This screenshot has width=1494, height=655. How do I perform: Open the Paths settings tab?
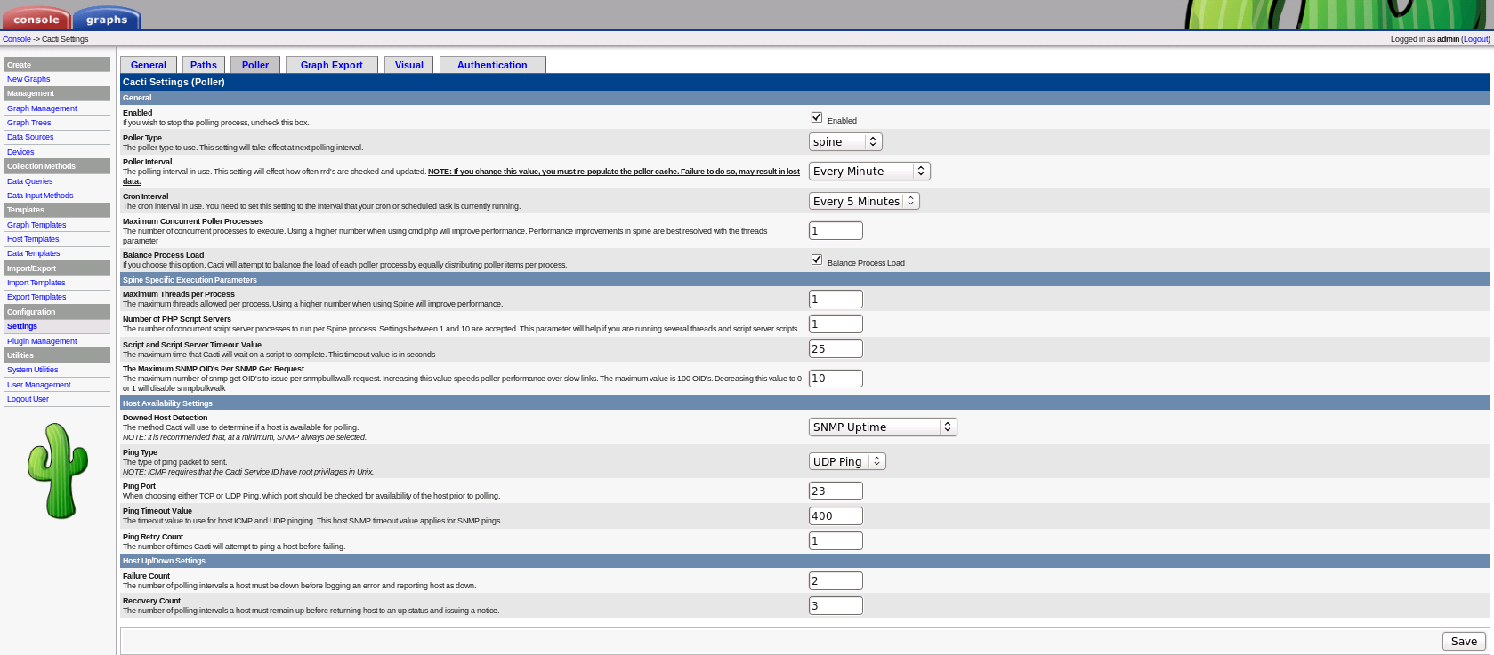point(204,65)
